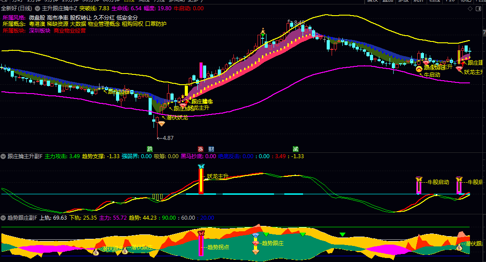The height and width of the screenshot is (262, 486).
Task: Open the dropdown beside 主升跟庄擒牛Z indicator
Action: 37,8
